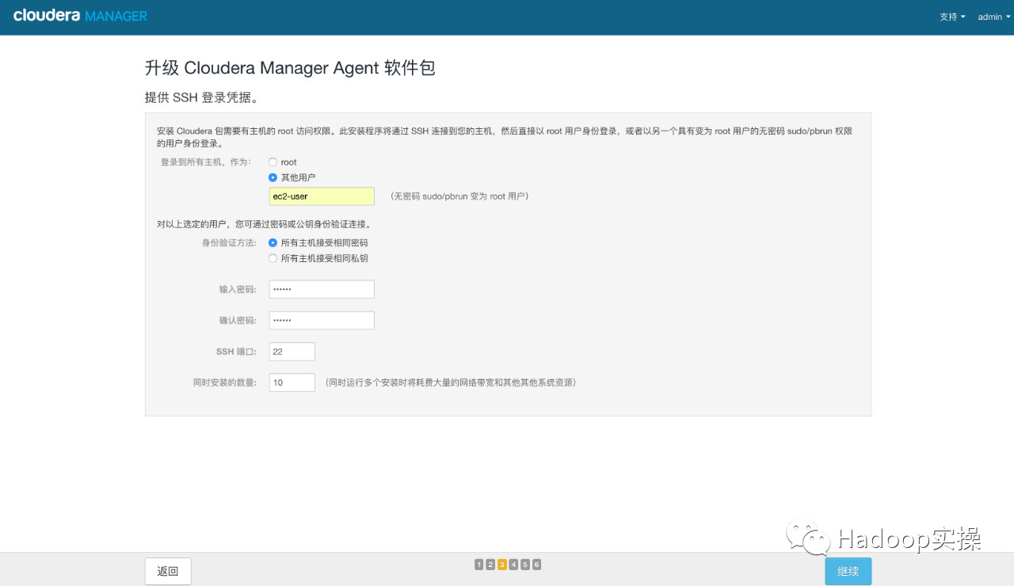The width and height of the screenshot is (1014, 586).
Task: Click the 返回 back button
Action: pos(168,571)
